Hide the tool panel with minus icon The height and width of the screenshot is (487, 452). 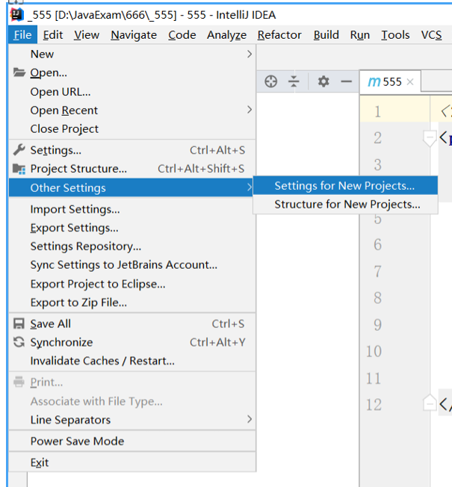click(346, 81)
